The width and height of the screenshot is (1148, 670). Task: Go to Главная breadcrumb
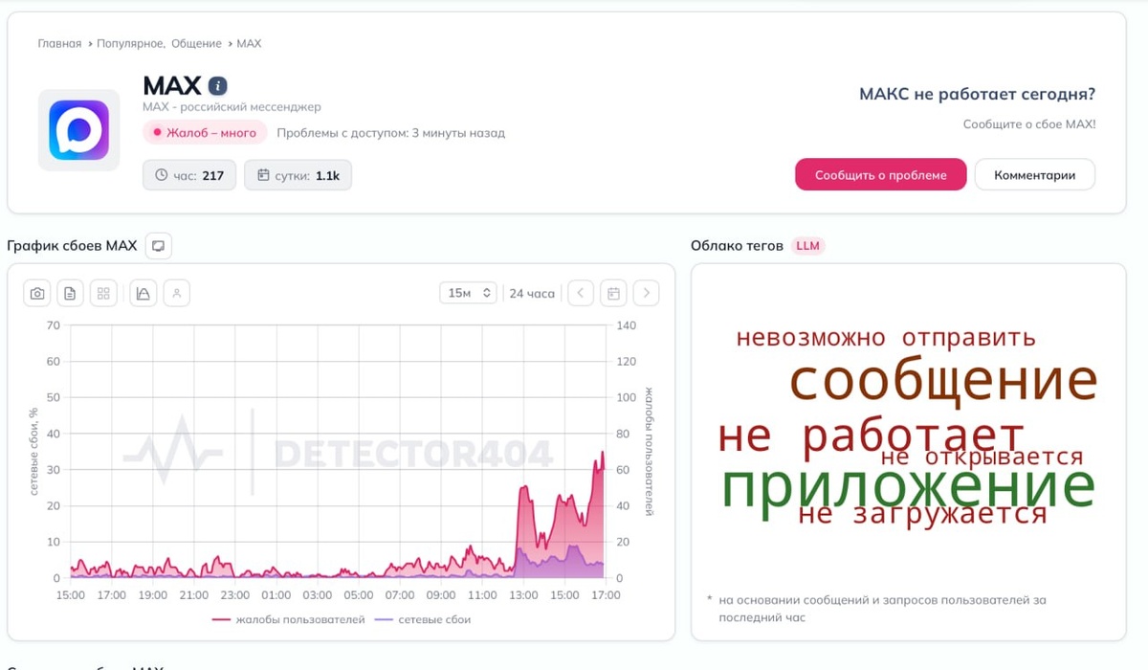(59, 44)
